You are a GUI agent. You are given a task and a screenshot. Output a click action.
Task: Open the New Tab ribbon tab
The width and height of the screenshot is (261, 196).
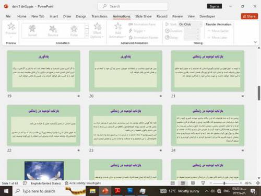pyautogui.click(x=38, y=16)
